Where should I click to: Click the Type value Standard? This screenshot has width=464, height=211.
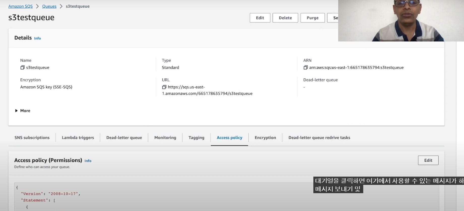tap(171, 68)
